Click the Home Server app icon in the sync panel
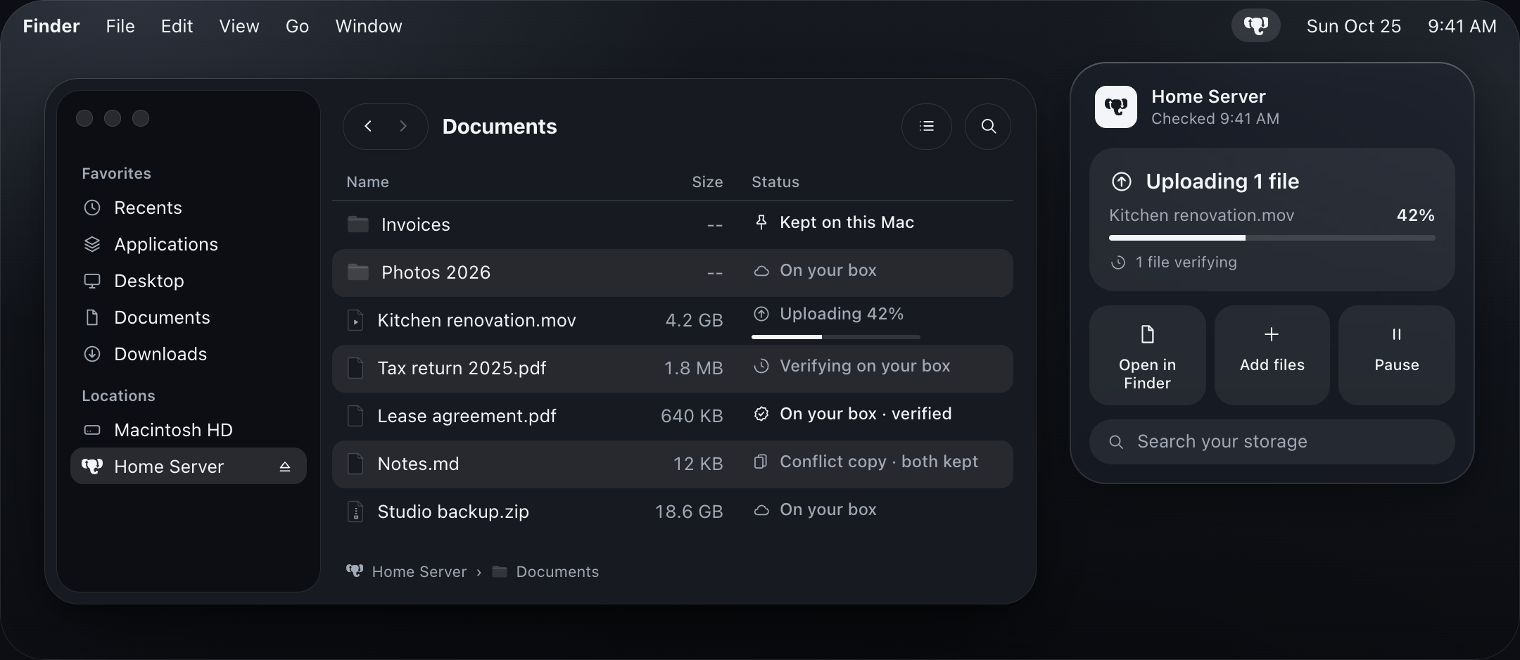The image size is (1520, 660). pyautogui.click(x=1115, y=107)
